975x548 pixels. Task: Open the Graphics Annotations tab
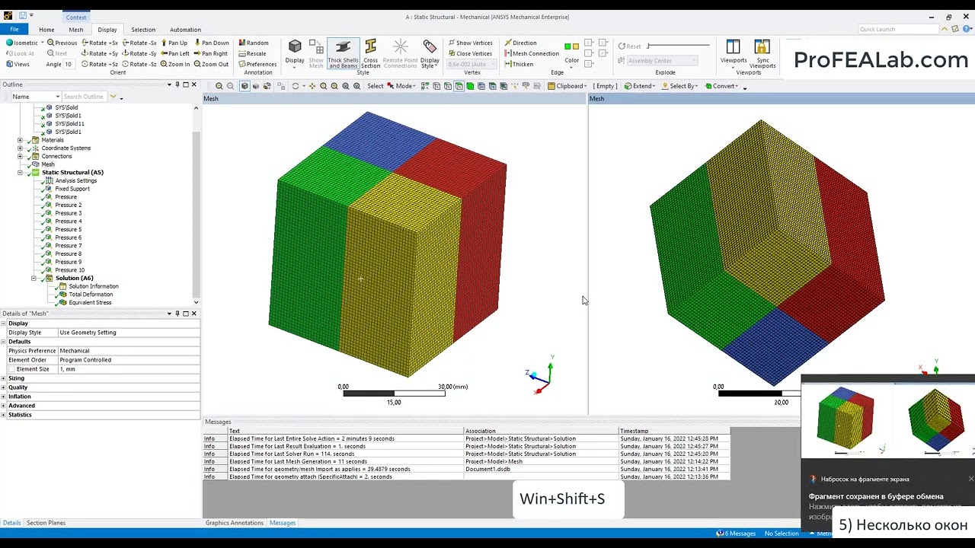(x=235, y=523)
